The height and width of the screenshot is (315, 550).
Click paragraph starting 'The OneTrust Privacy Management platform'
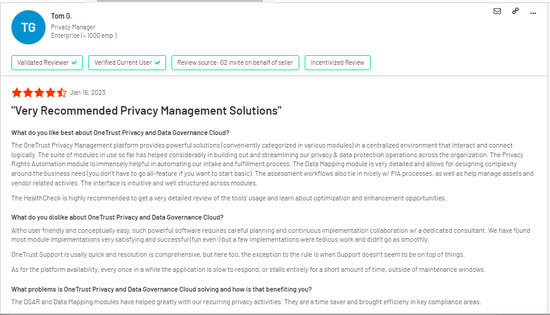(x=272, y=164)
